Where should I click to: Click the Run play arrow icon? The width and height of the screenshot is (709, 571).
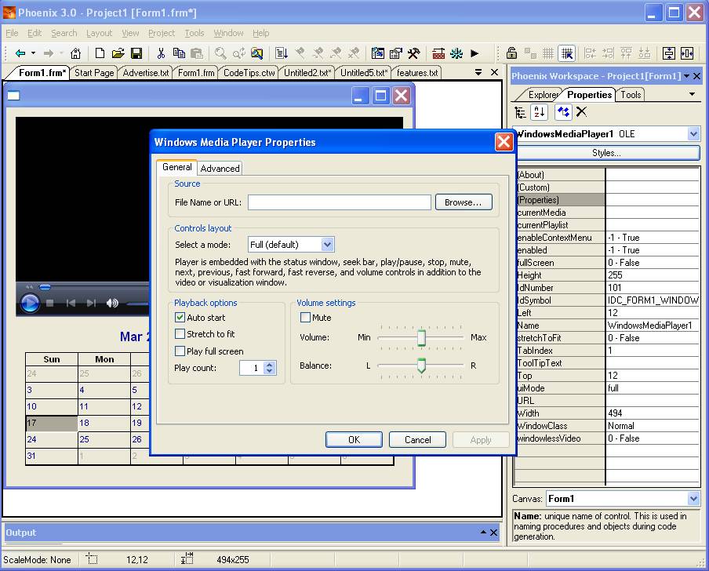pos(474,53)
